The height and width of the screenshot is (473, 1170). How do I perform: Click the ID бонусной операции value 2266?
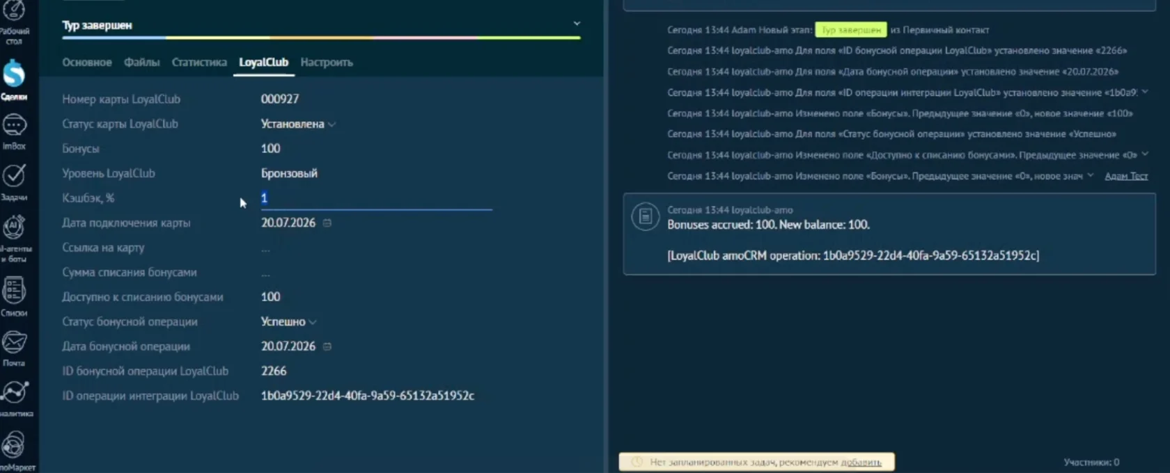(x=274, y=371)
